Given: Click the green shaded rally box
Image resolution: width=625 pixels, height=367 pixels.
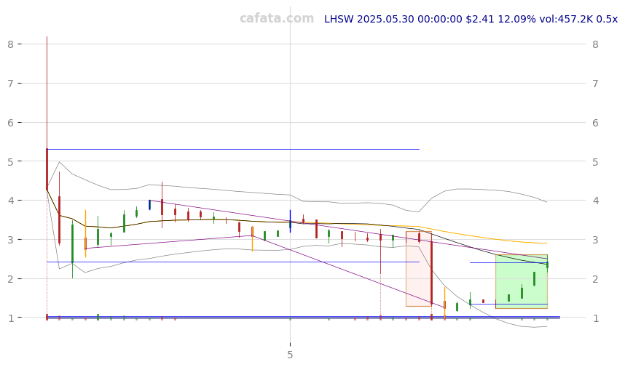Looking at the screenshot, I should [x=522, y=281].
